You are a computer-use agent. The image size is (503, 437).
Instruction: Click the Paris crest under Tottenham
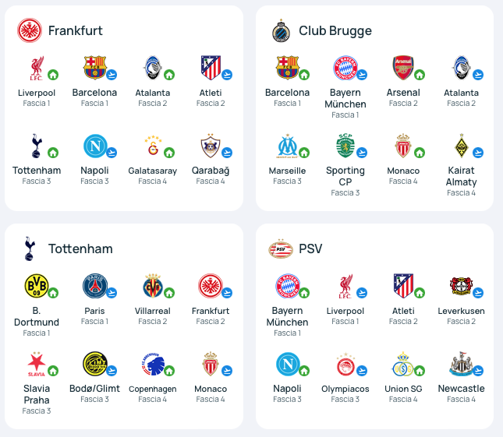point(95,286)
